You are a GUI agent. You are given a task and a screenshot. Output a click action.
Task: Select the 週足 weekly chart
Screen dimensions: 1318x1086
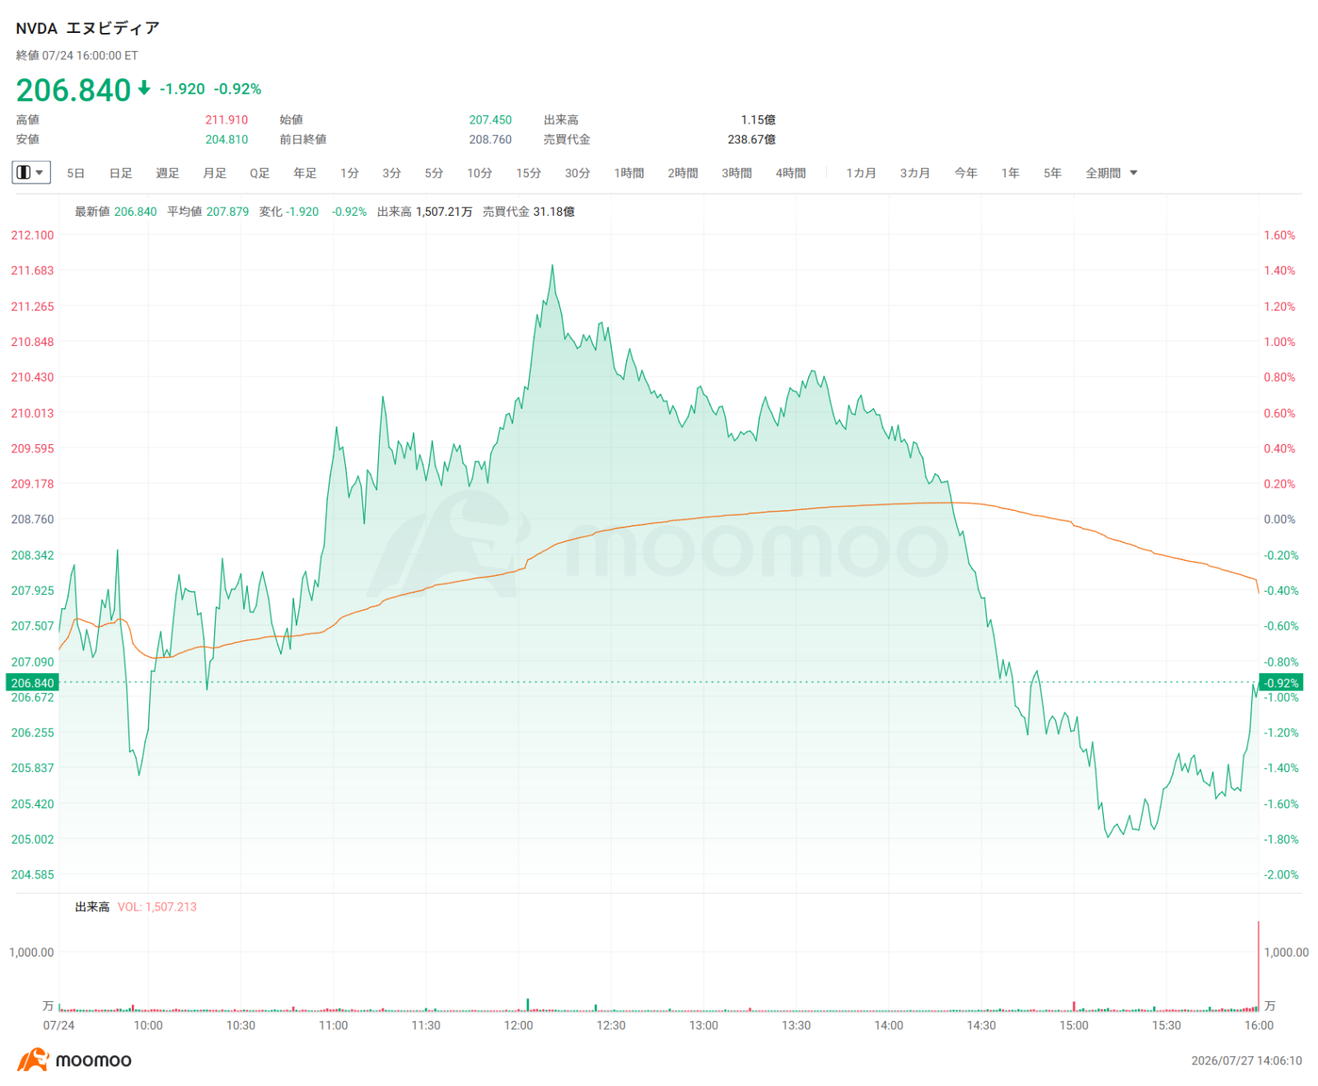167,173
